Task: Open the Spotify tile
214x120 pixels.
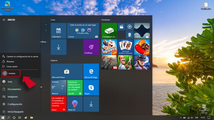Action: pyautogui.click(x=75, y=88)
